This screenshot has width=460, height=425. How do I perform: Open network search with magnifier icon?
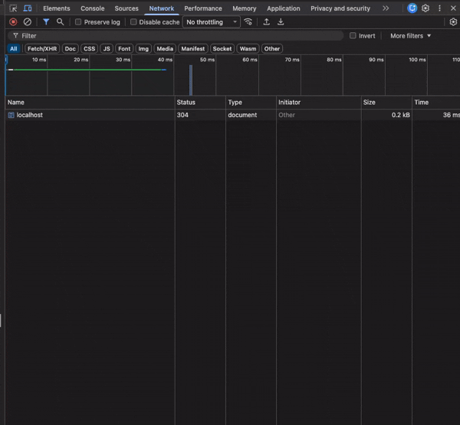coord(61,22)
